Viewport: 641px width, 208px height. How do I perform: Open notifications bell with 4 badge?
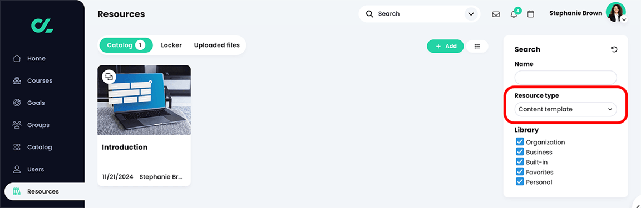(x=514, y=14)
